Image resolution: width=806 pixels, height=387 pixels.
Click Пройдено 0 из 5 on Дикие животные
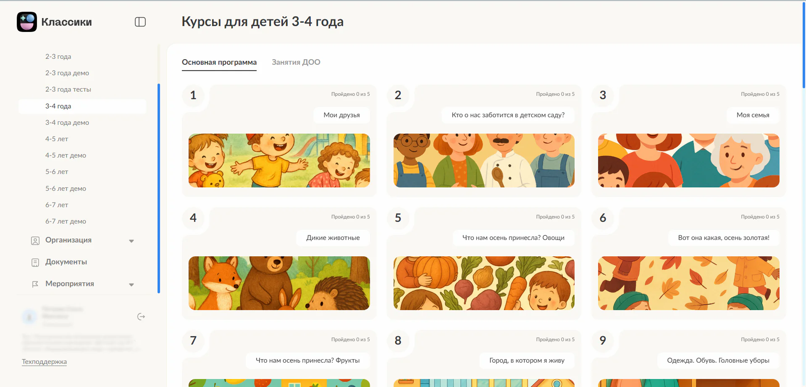[x=350, y=217]
